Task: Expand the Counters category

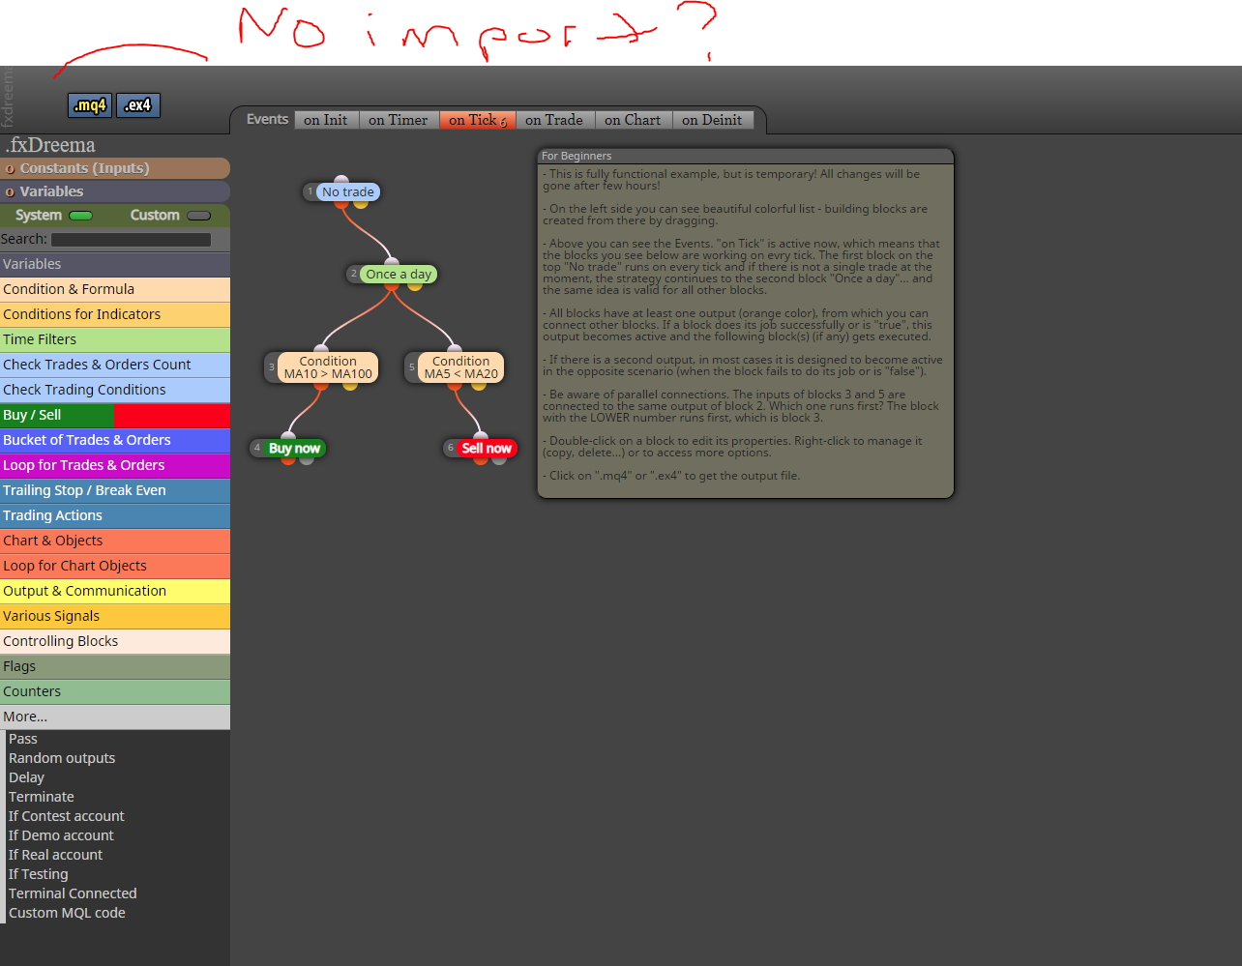Action: point(115,691)
